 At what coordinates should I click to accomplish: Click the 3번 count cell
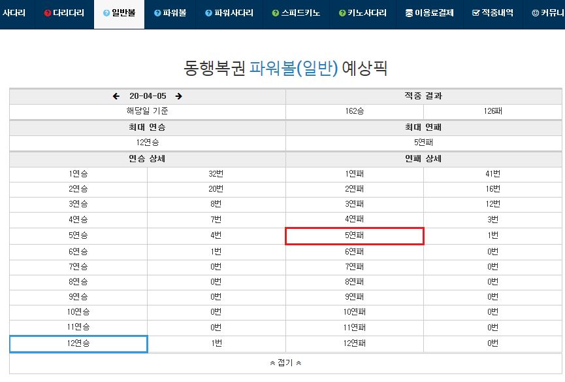coord(493,220)
